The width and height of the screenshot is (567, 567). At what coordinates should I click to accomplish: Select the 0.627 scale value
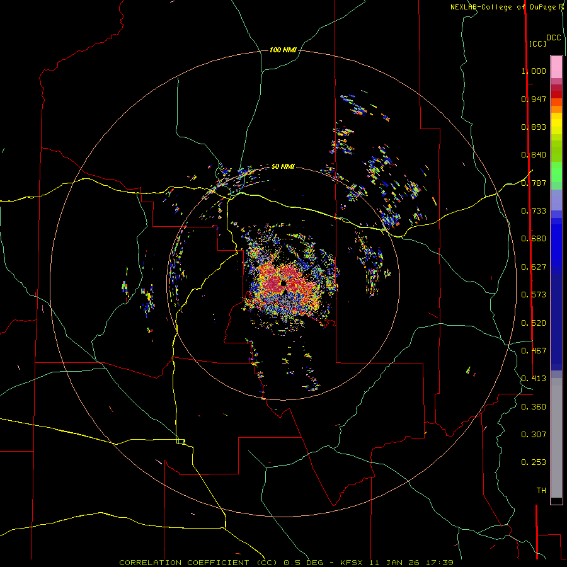pyautogui.click(x=534, y=267)
